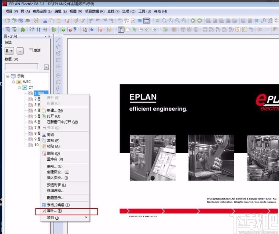The image size is (279, 234).
Task: Open the 查找 (F) menu
Action: point(113,11)
